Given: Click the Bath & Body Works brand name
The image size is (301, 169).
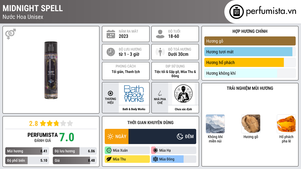Looking at the screenshot, I should (134, 109).
